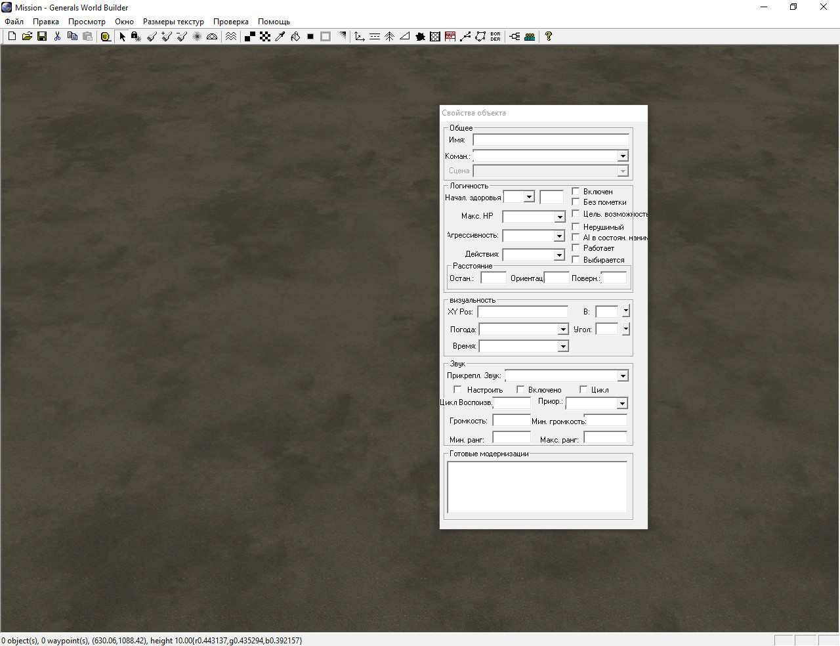Open the Проверка menu
This screenshot has width=840, height=646.
click(x=231, y=22)
